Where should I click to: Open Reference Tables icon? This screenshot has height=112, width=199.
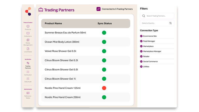tap(28, 93)
